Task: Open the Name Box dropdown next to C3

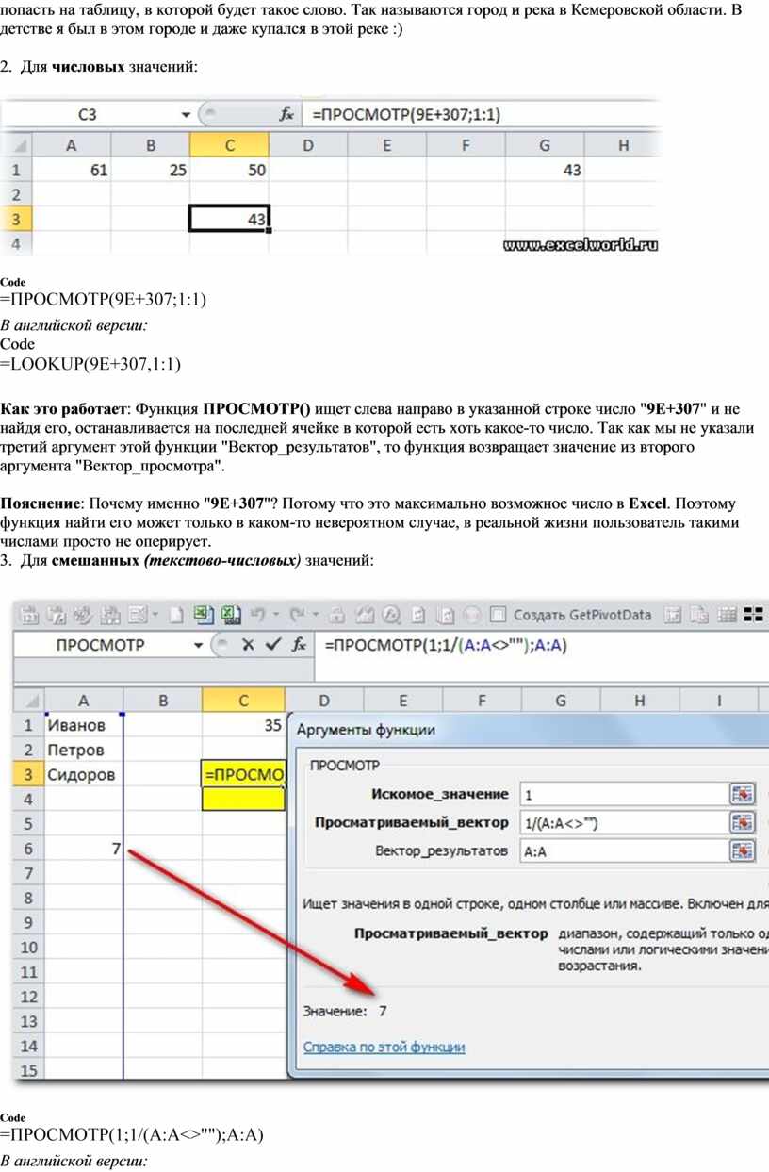Action: (x=185, y=114)
